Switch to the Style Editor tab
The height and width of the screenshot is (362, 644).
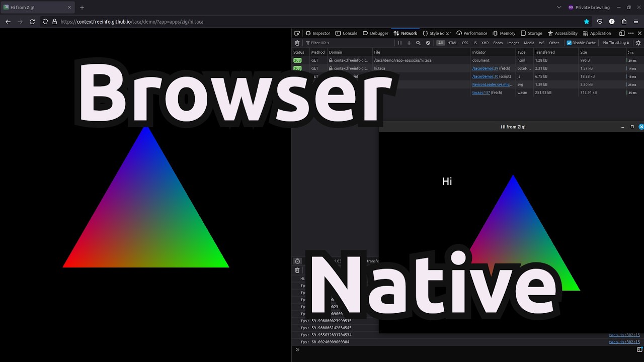point(437,33)
